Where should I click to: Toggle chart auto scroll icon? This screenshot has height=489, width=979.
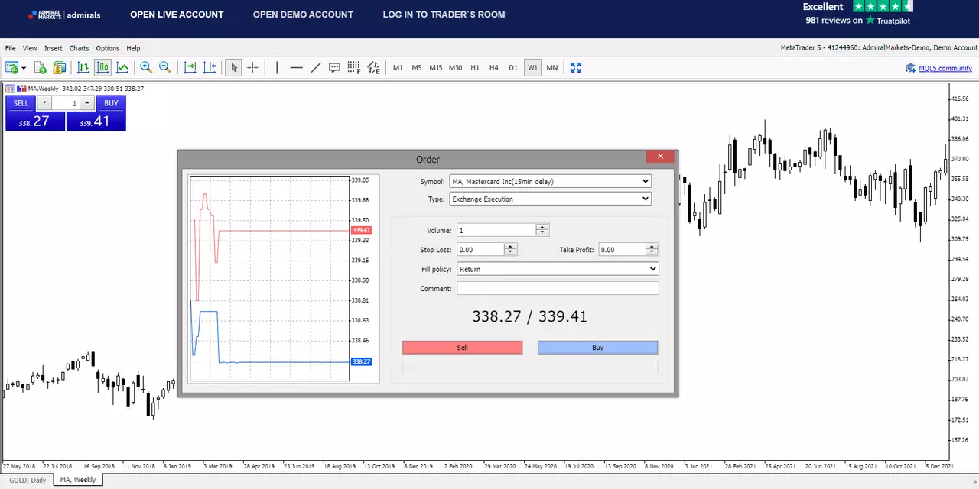click(190, 68)
